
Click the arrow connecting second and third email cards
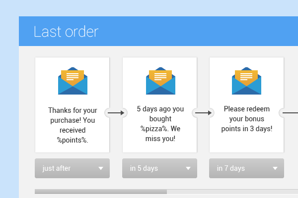(203, 113)
